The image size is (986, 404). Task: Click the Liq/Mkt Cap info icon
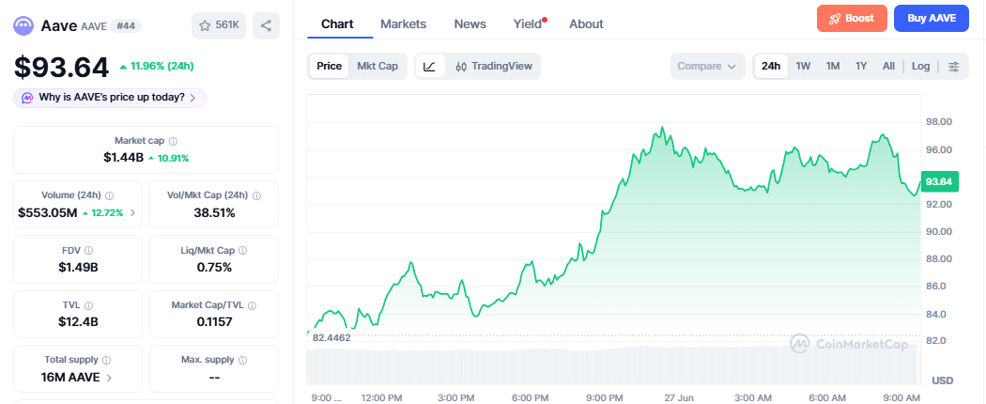point(242,251)
